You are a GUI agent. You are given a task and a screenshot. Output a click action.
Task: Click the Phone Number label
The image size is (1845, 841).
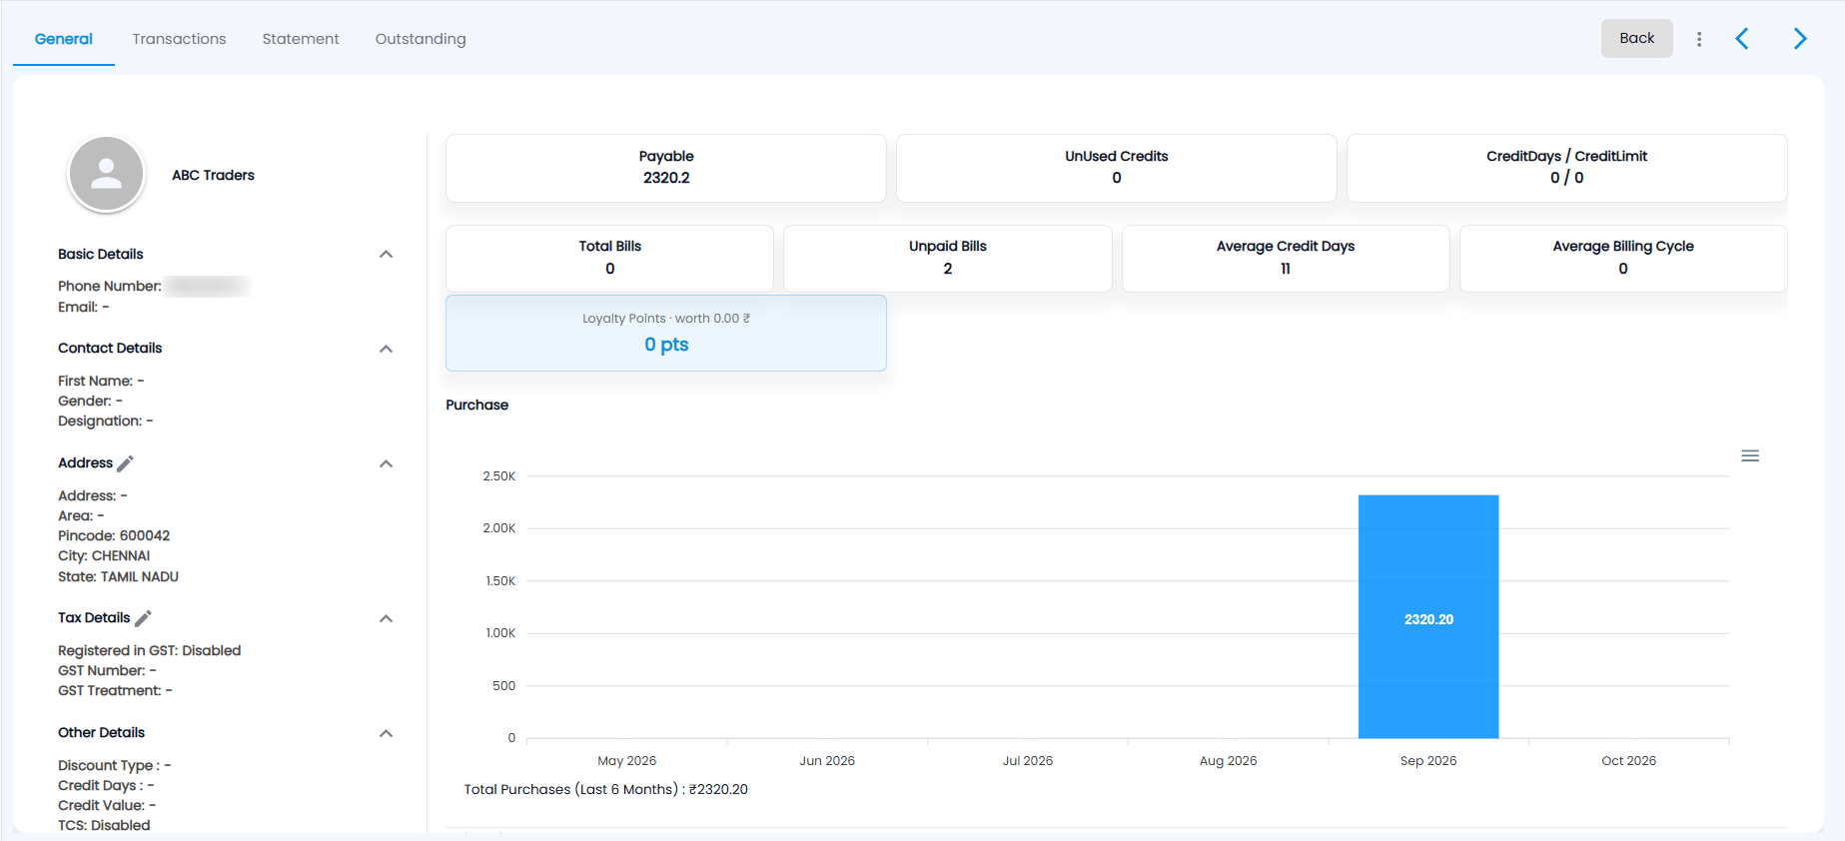[x=110, y=287]
